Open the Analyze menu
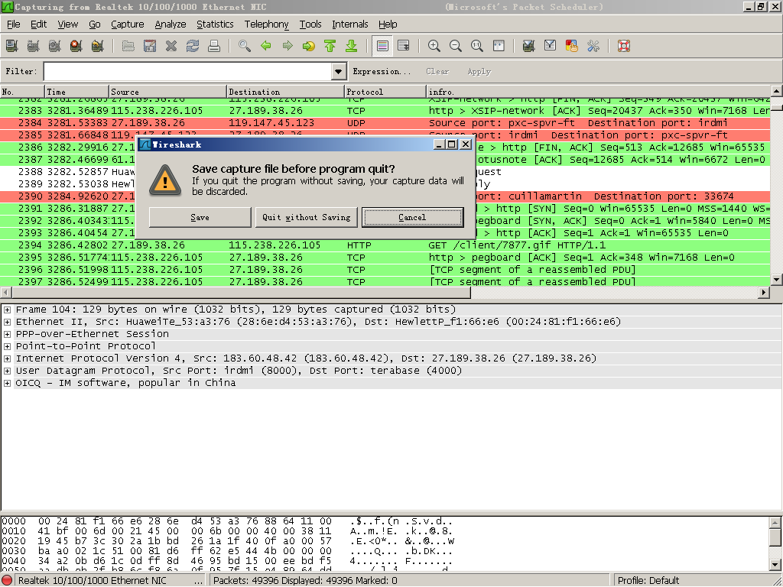This screenshot has width=783, height=587. point(171,24)
